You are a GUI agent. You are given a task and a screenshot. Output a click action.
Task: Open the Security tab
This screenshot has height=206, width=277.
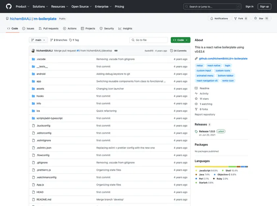coord(107,29)
